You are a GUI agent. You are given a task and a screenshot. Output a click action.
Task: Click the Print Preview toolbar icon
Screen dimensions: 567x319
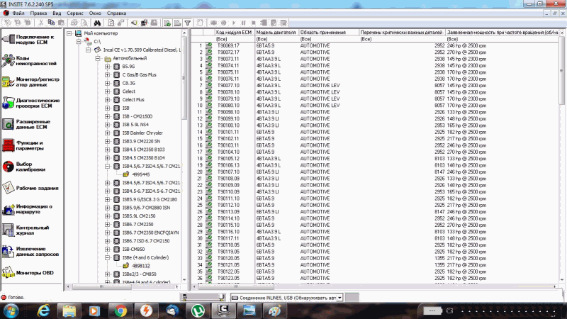point(84,23)
